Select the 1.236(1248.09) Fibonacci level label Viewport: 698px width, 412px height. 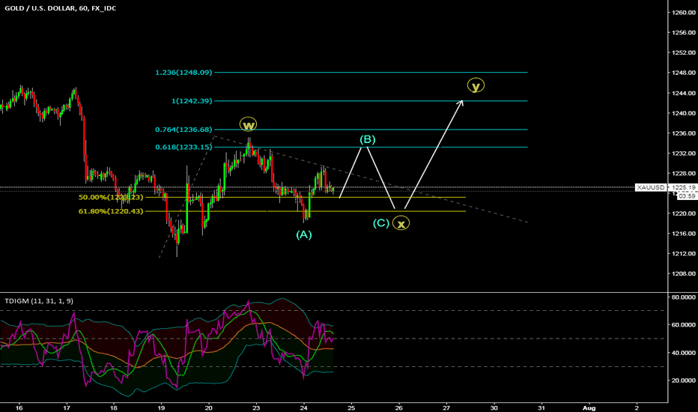(x=183, y=72)
